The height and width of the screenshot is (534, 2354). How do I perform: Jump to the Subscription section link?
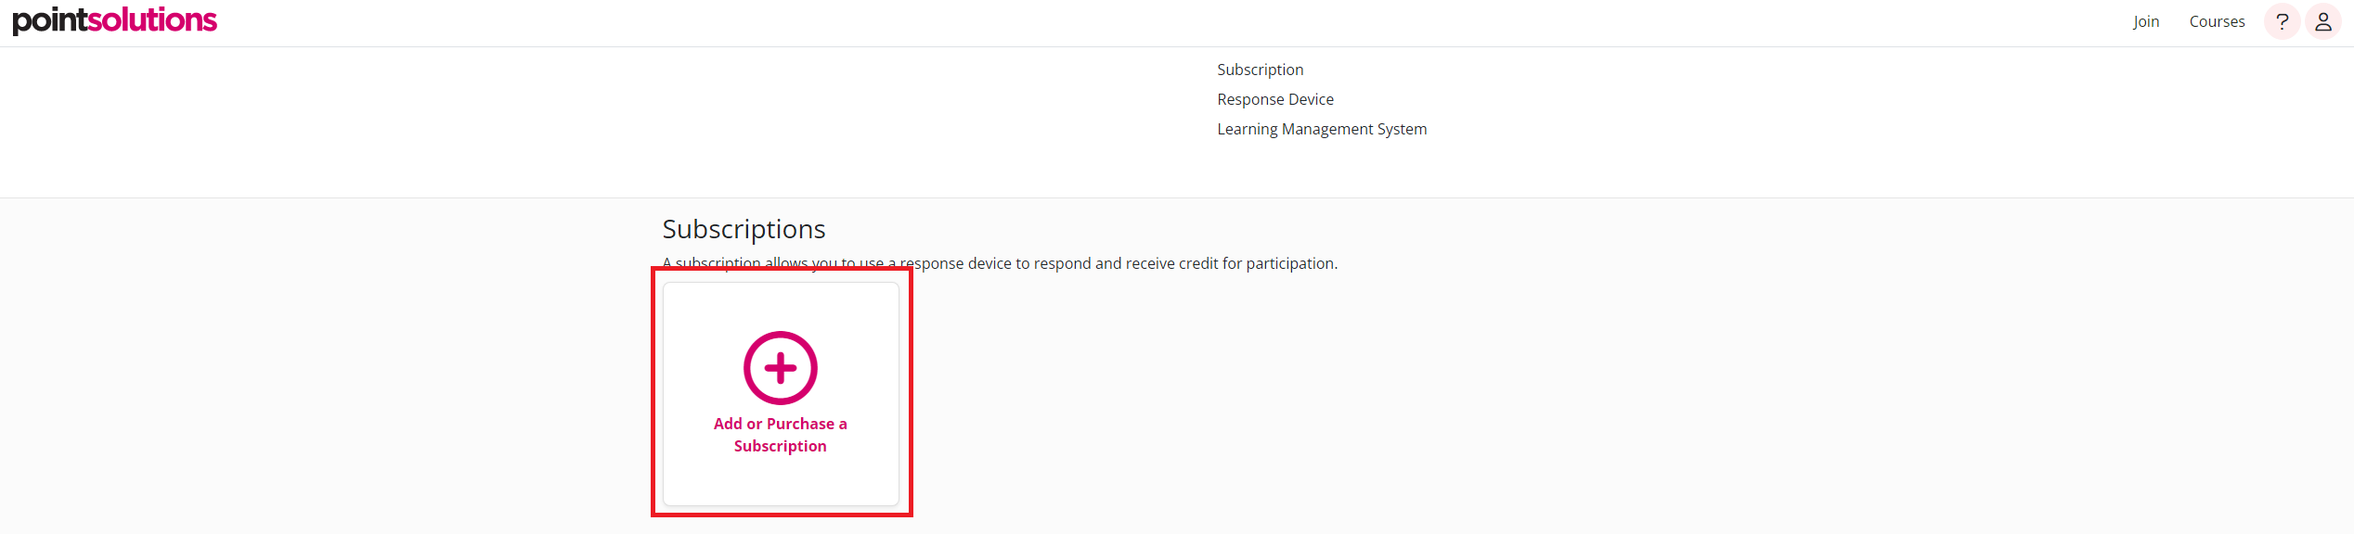pyautogui.click(x=1260, y=70)
